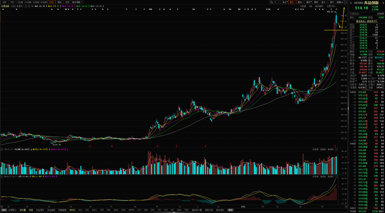Screen dimensions: 385x213
Task: Toggle the MACD indicator
Action: pyautogui.click(x=72, y=210)
